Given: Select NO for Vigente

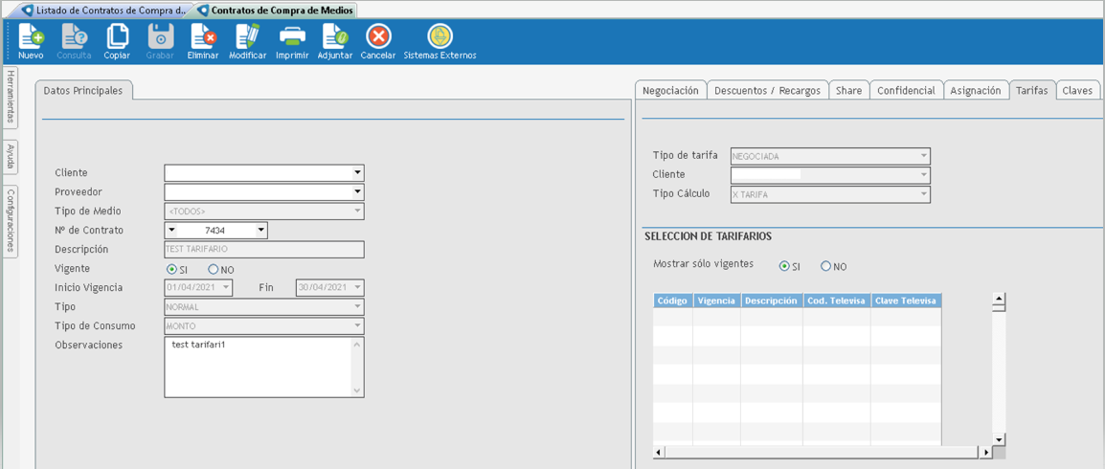Looking at the screenshot, I should point(214,270).
